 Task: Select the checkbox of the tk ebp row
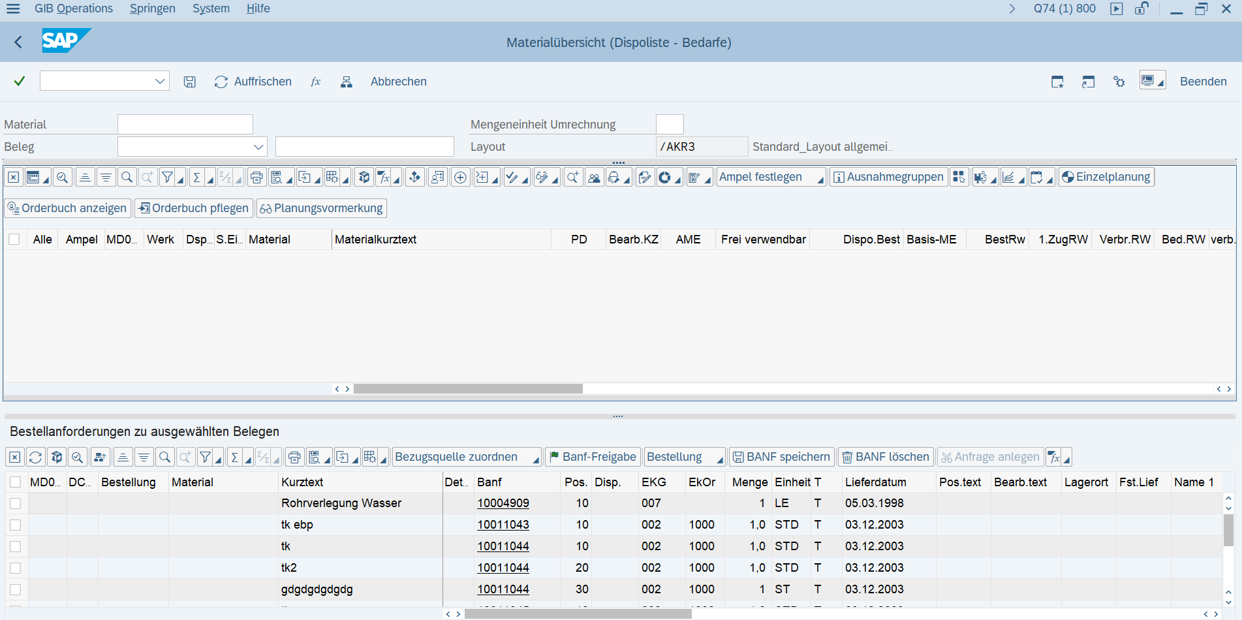coord(16,525)
